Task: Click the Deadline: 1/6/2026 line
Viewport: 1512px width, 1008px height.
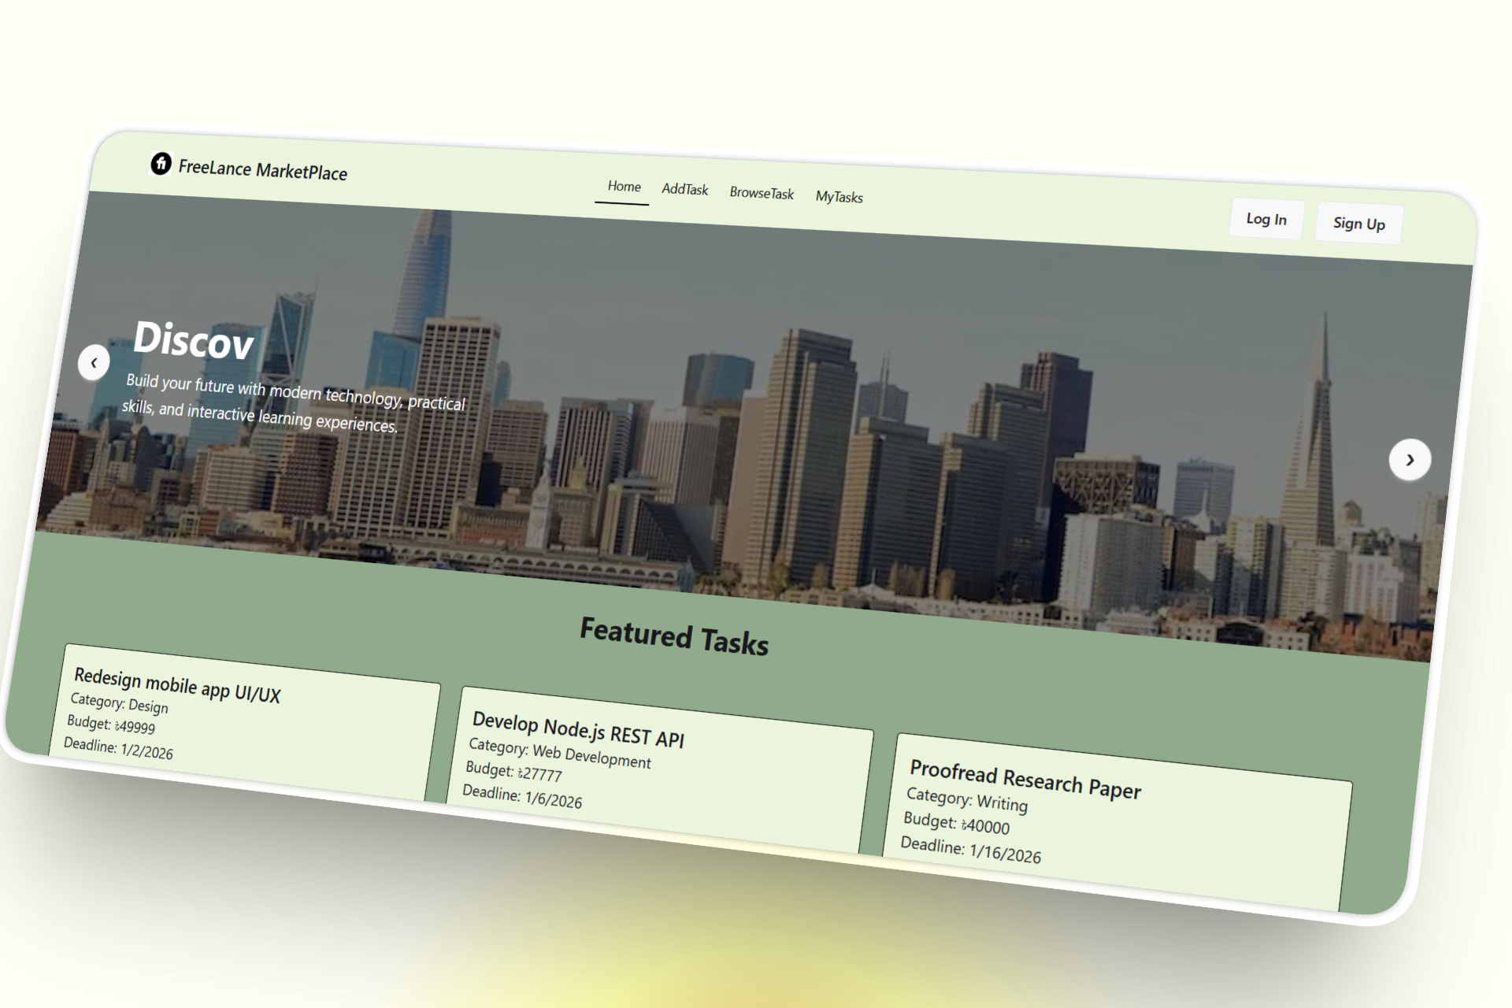Action: (x=522, y=796)
